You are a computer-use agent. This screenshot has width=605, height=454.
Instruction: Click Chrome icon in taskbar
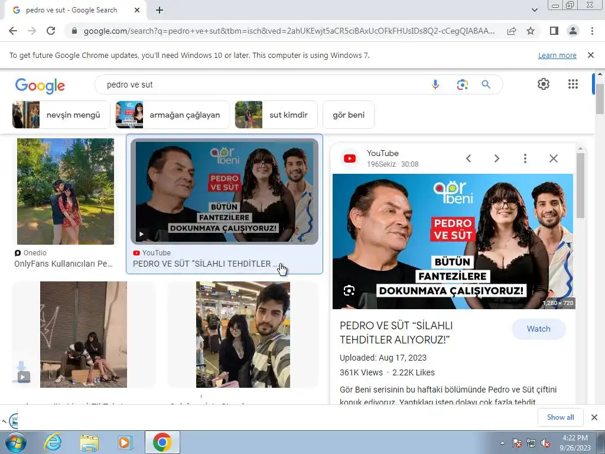pyautogui.click(x=162, y=442)
